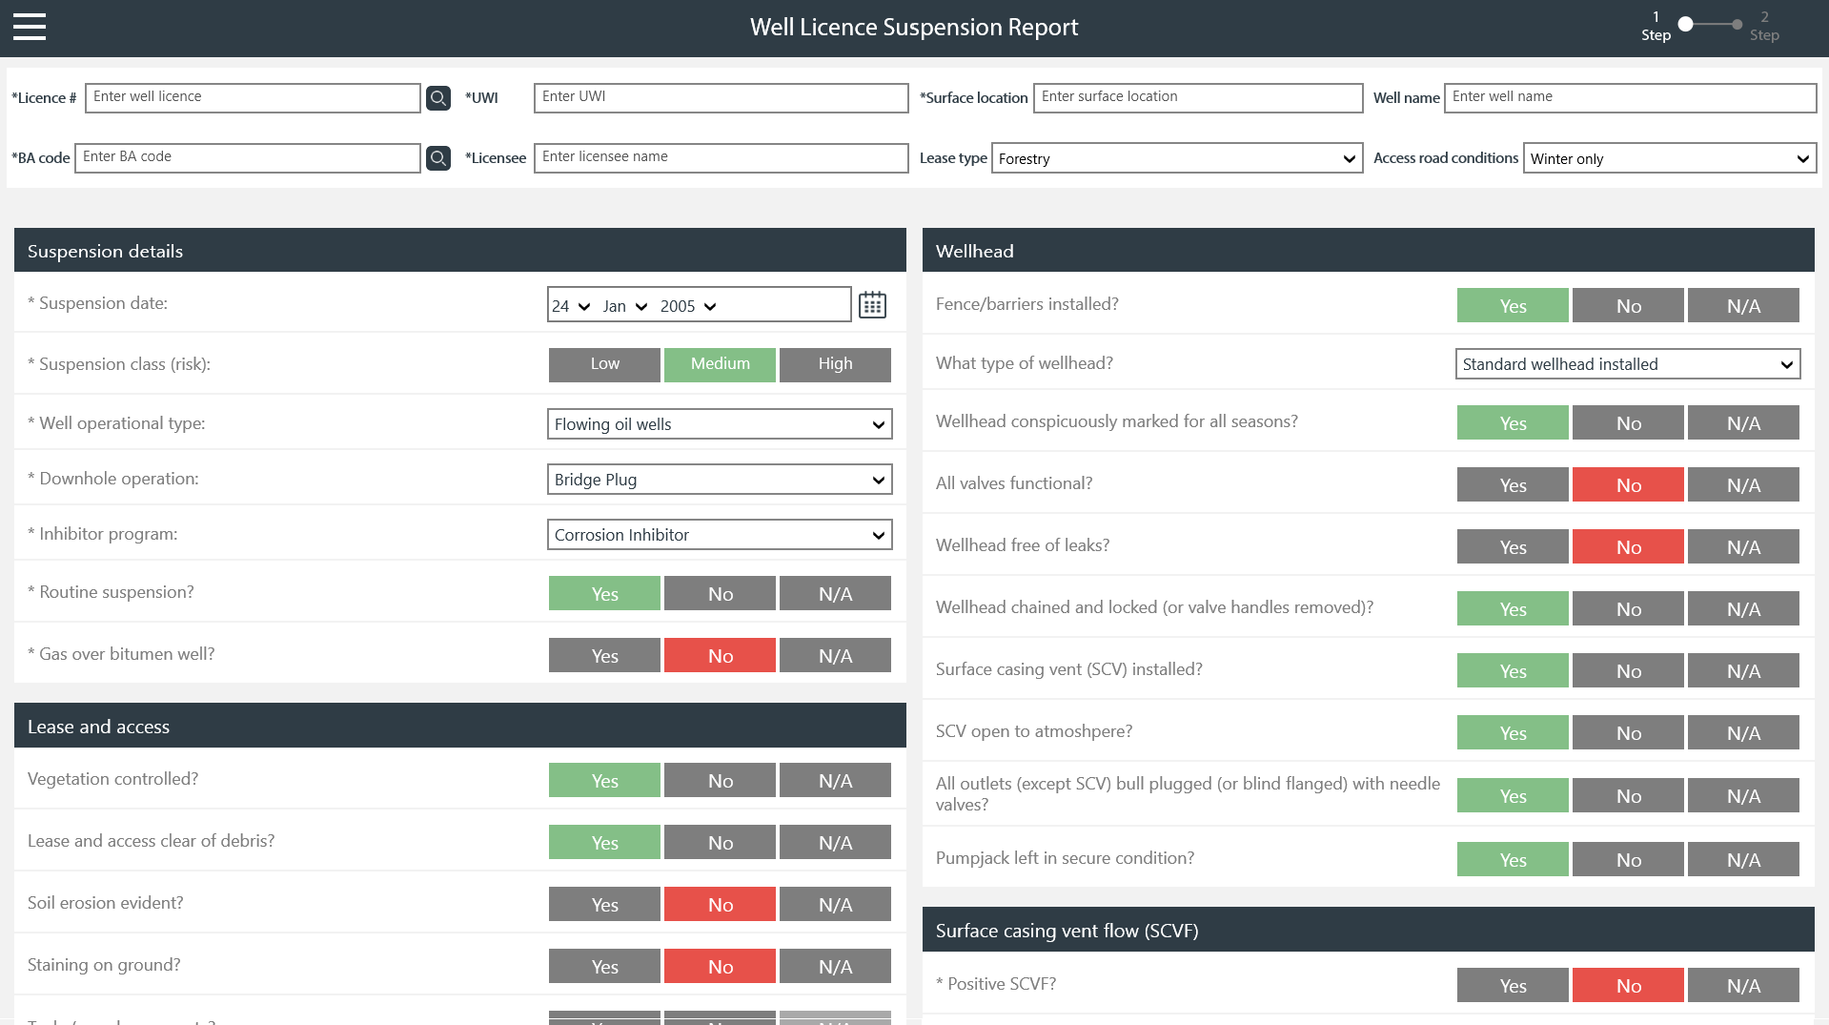
Task: Set Suspension class risk to High
Action: [835, 364]
